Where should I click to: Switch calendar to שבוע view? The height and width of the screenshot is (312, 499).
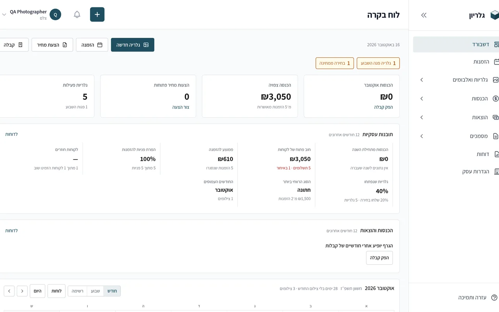pos(95,291)
